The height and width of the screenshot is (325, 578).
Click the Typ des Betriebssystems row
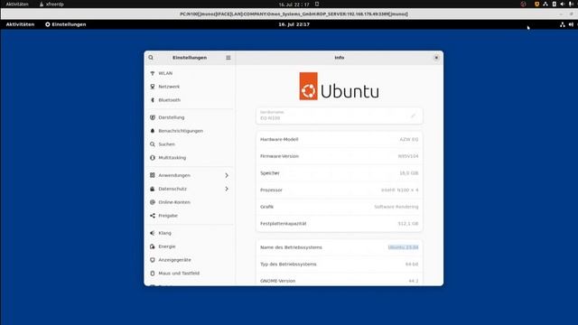click(340, 265)
